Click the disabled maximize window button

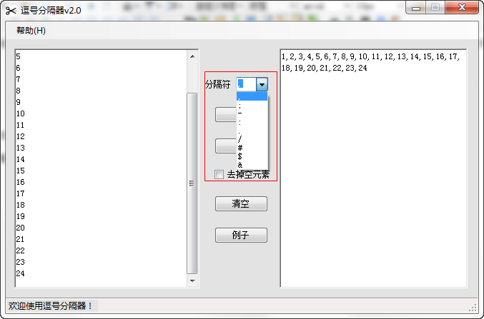pyautogui.click(x=435, y=8)
